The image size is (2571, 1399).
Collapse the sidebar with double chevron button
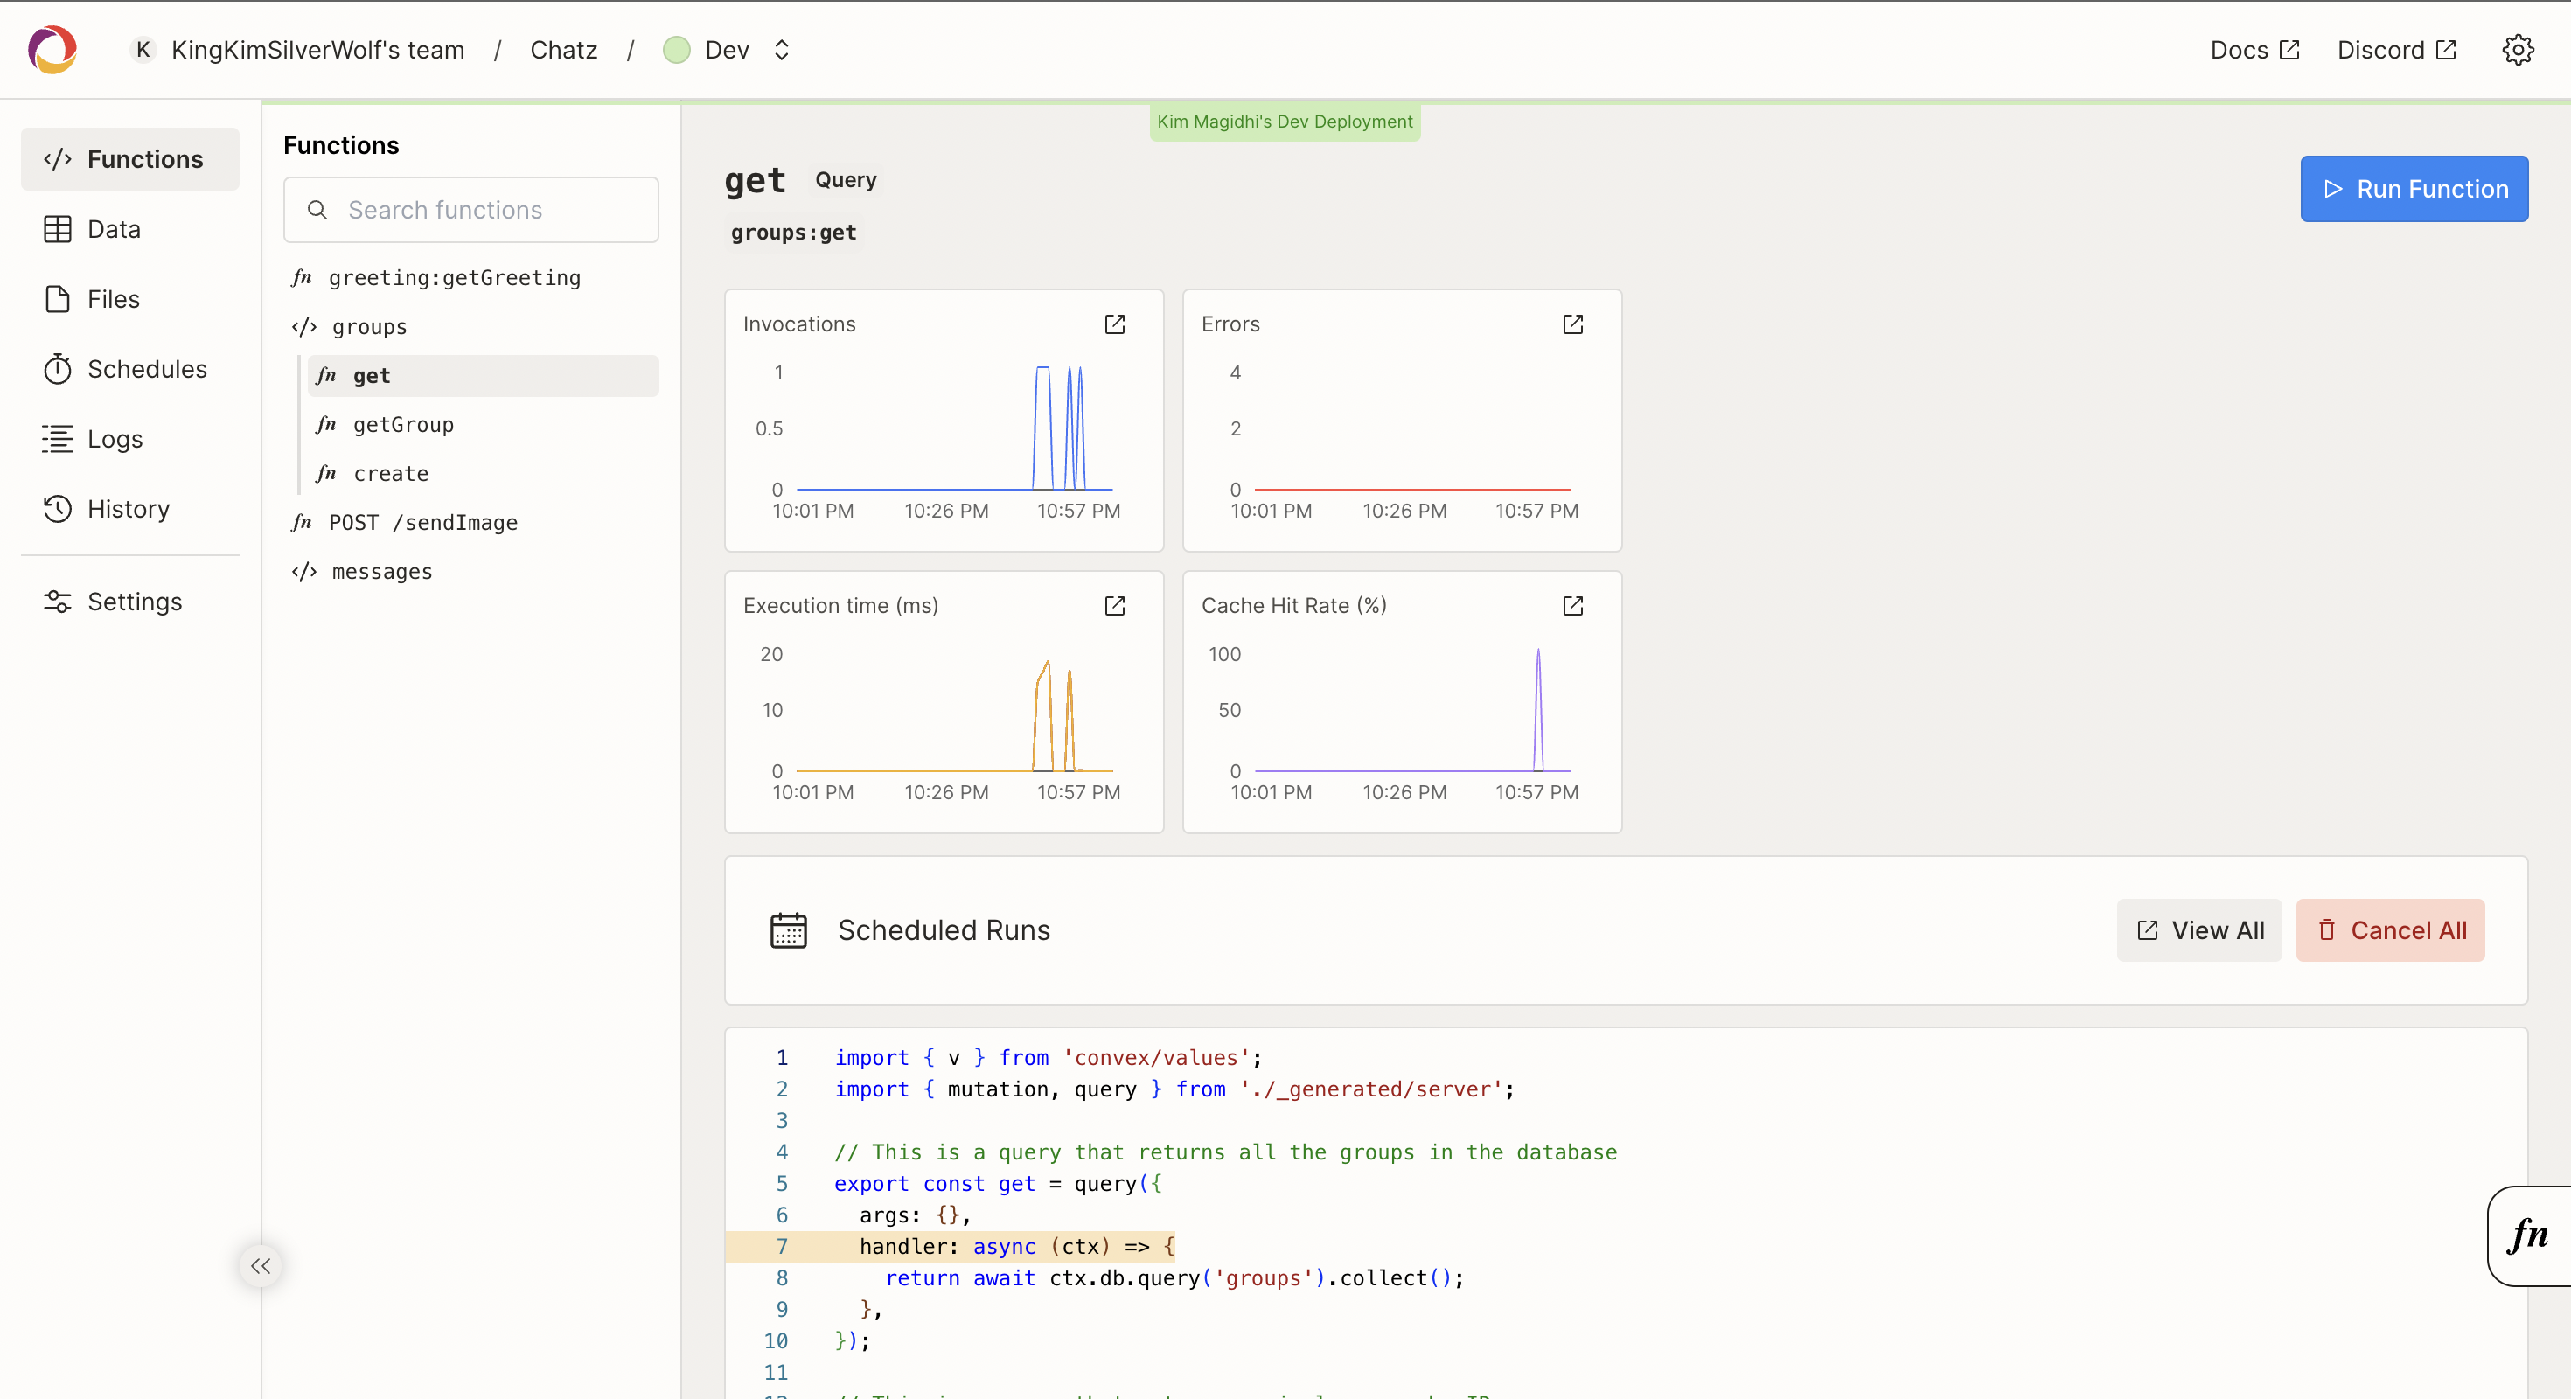click(261, 1265)
